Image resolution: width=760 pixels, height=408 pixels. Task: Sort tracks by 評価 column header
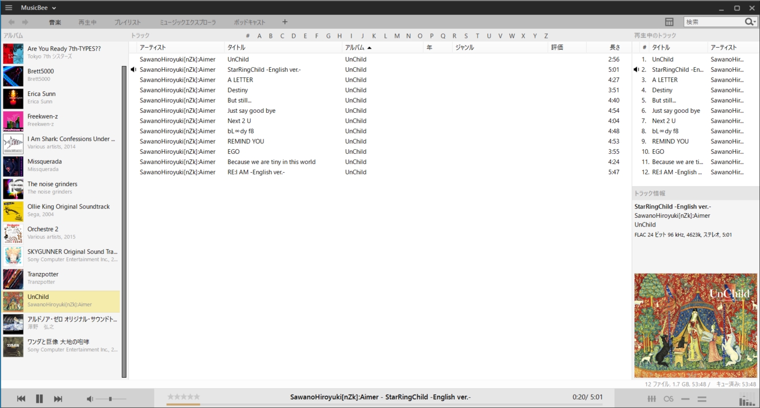tap(567, 47)
